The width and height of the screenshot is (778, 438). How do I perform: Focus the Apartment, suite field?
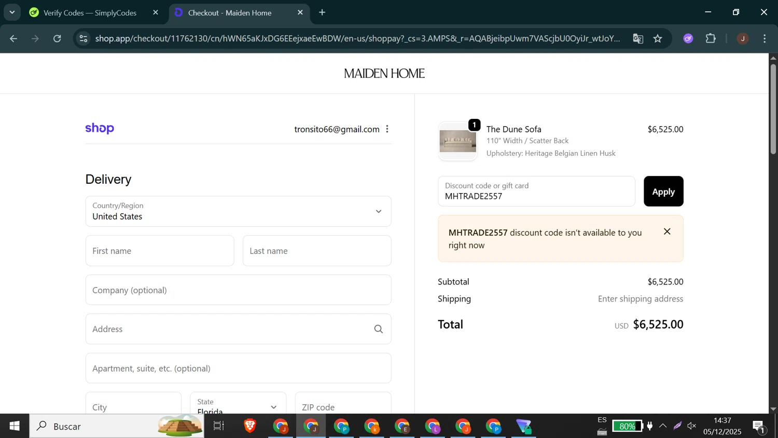coord(238,368)
